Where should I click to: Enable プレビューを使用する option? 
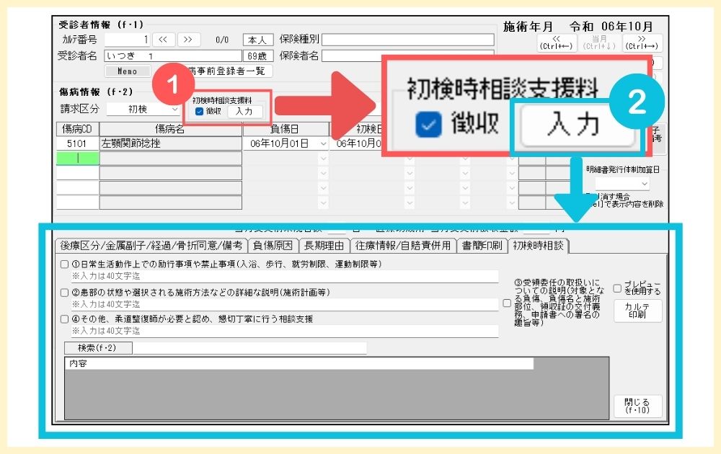617,288
